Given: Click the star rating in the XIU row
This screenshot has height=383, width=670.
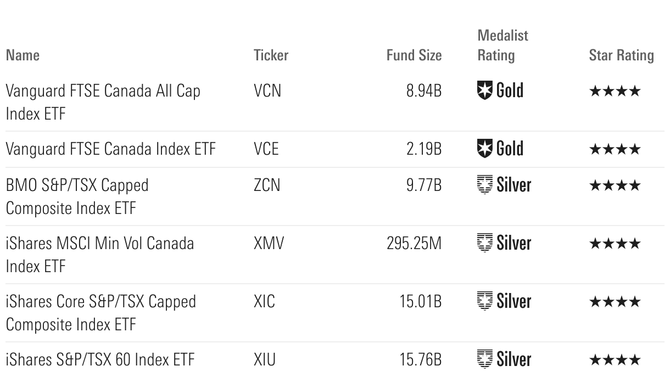Looking at the screenshot, I should 615,360.
